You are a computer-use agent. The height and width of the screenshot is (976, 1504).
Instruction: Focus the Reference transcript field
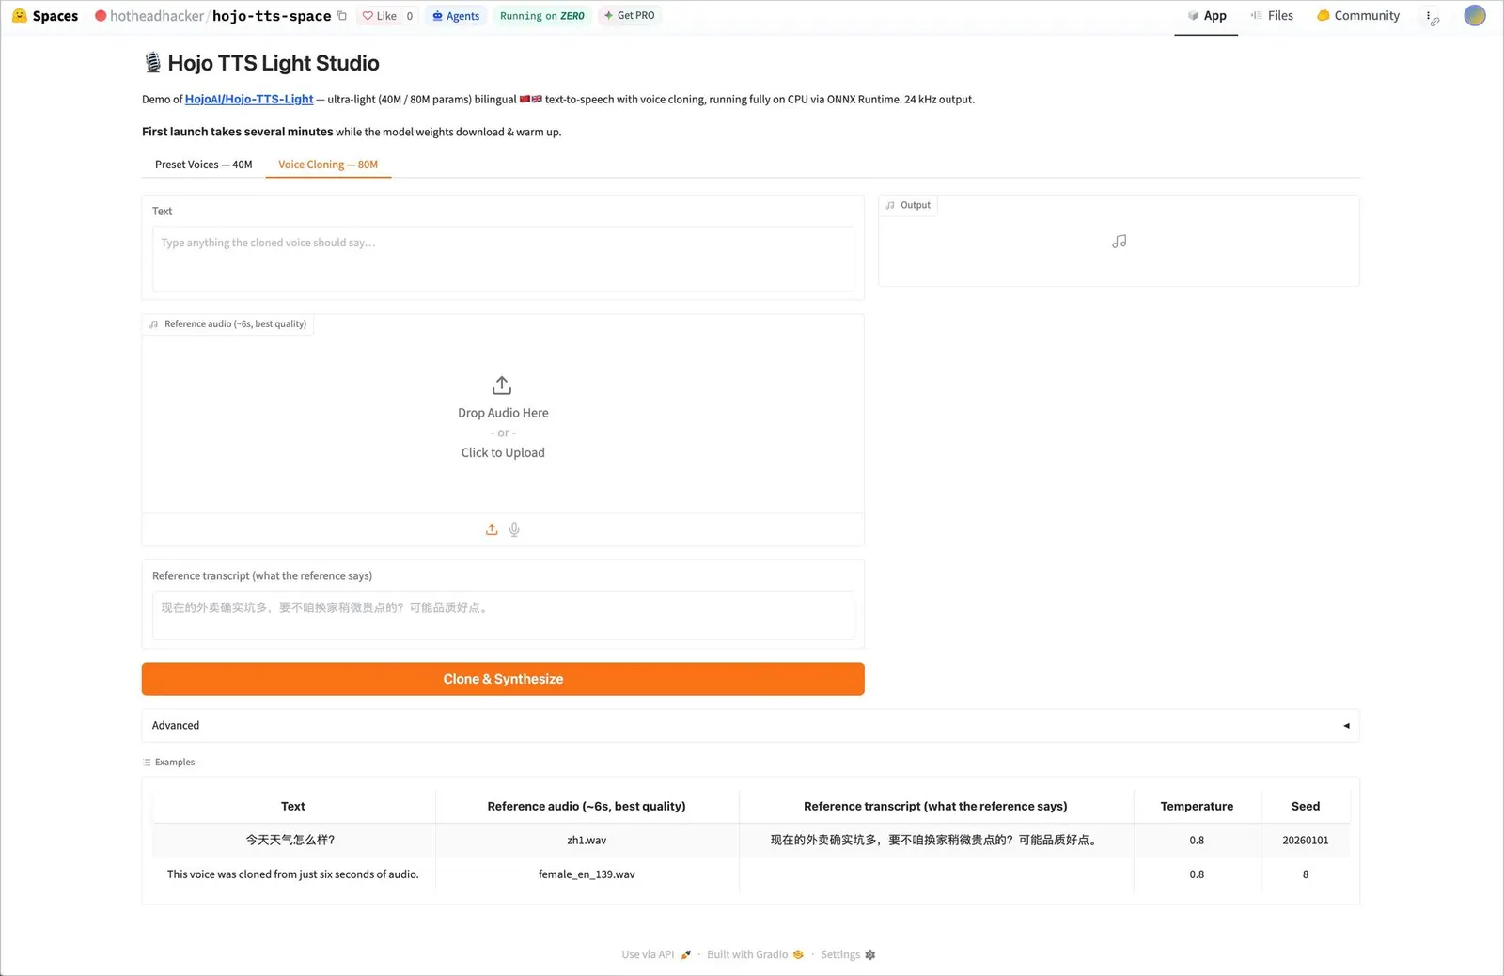click(x=503, y=615)
